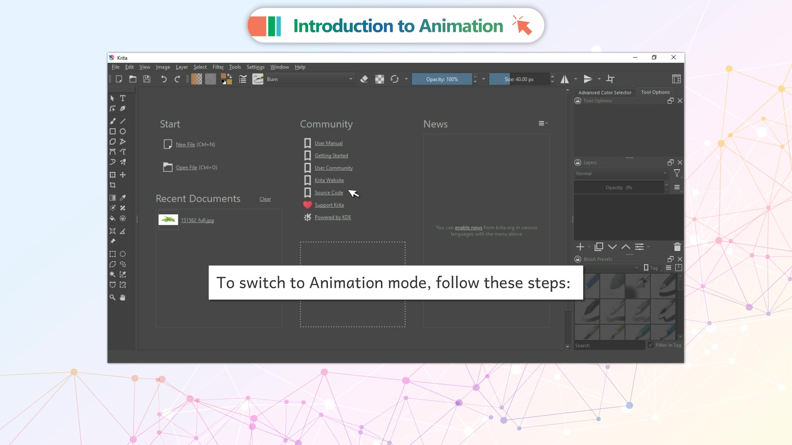Select the Zoom tool magnifier
The height and width of the screenshot is (445, 792).
coord(113,297)
